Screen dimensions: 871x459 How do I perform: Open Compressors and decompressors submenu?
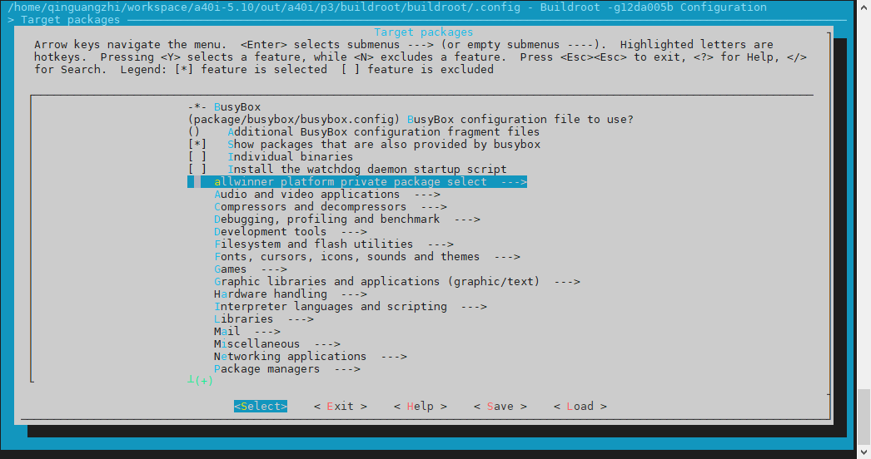pyautogui.click(x=331, y=207)
